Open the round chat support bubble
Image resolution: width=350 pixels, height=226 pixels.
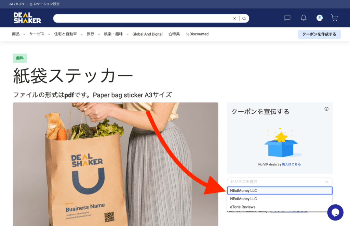pos(335,212)
